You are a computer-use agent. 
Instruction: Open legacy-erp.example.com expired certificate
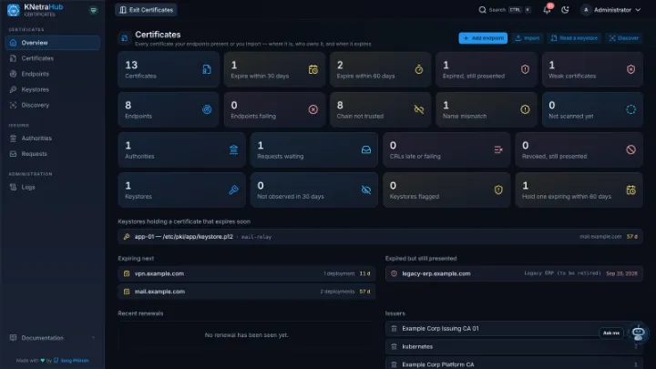click(x=514, y=273)
